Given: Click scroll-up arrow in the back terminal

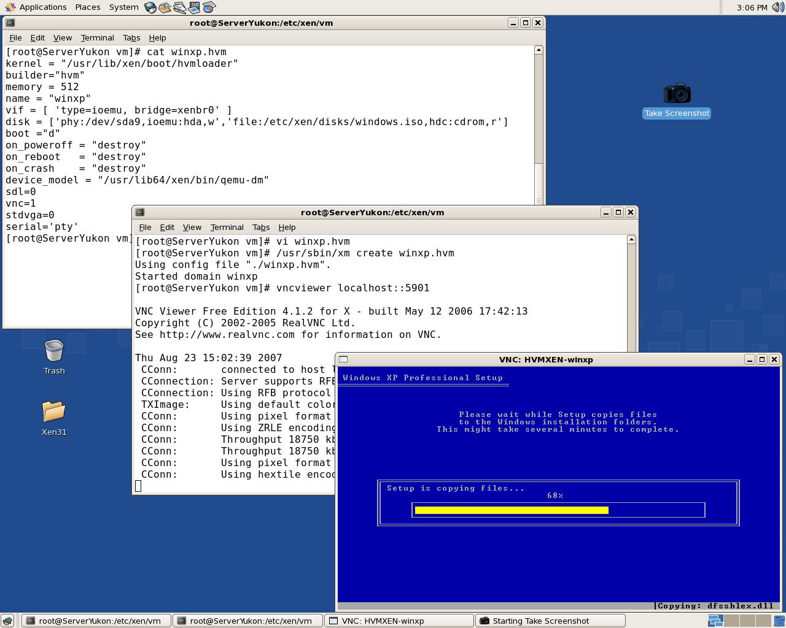Looking at the screenshot, I should pos(539,50).
